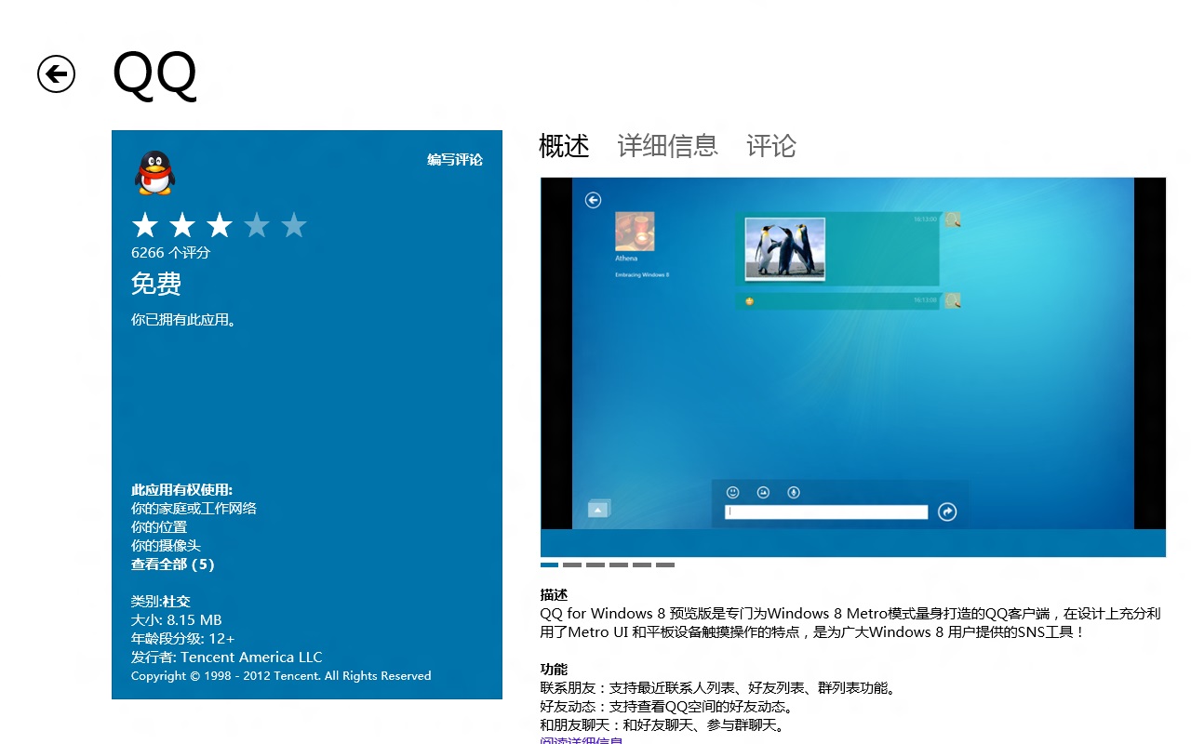Image resolution: width=1191 pixels, height=744 pixels.
Task: Rate with the fifth star
Action: (x=294, y=225)
